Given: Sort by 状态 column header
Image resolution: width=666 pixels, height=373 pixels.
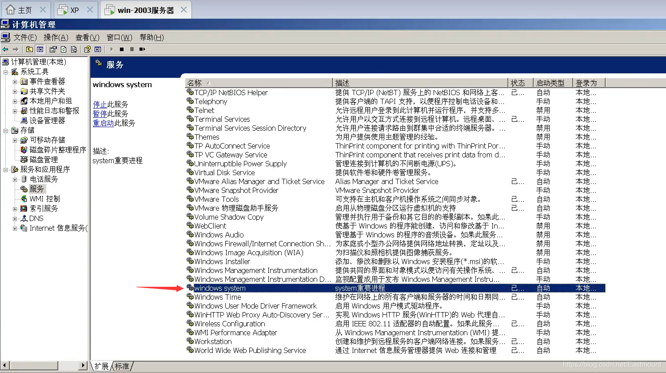Looking at the screenshot, I should click(x=520, y=83).
